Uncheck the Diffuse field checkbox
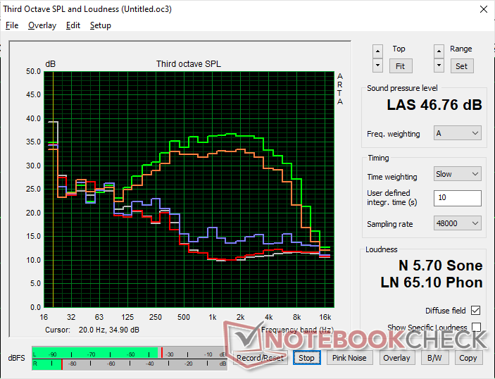495x379 pixels. (476, 311)
